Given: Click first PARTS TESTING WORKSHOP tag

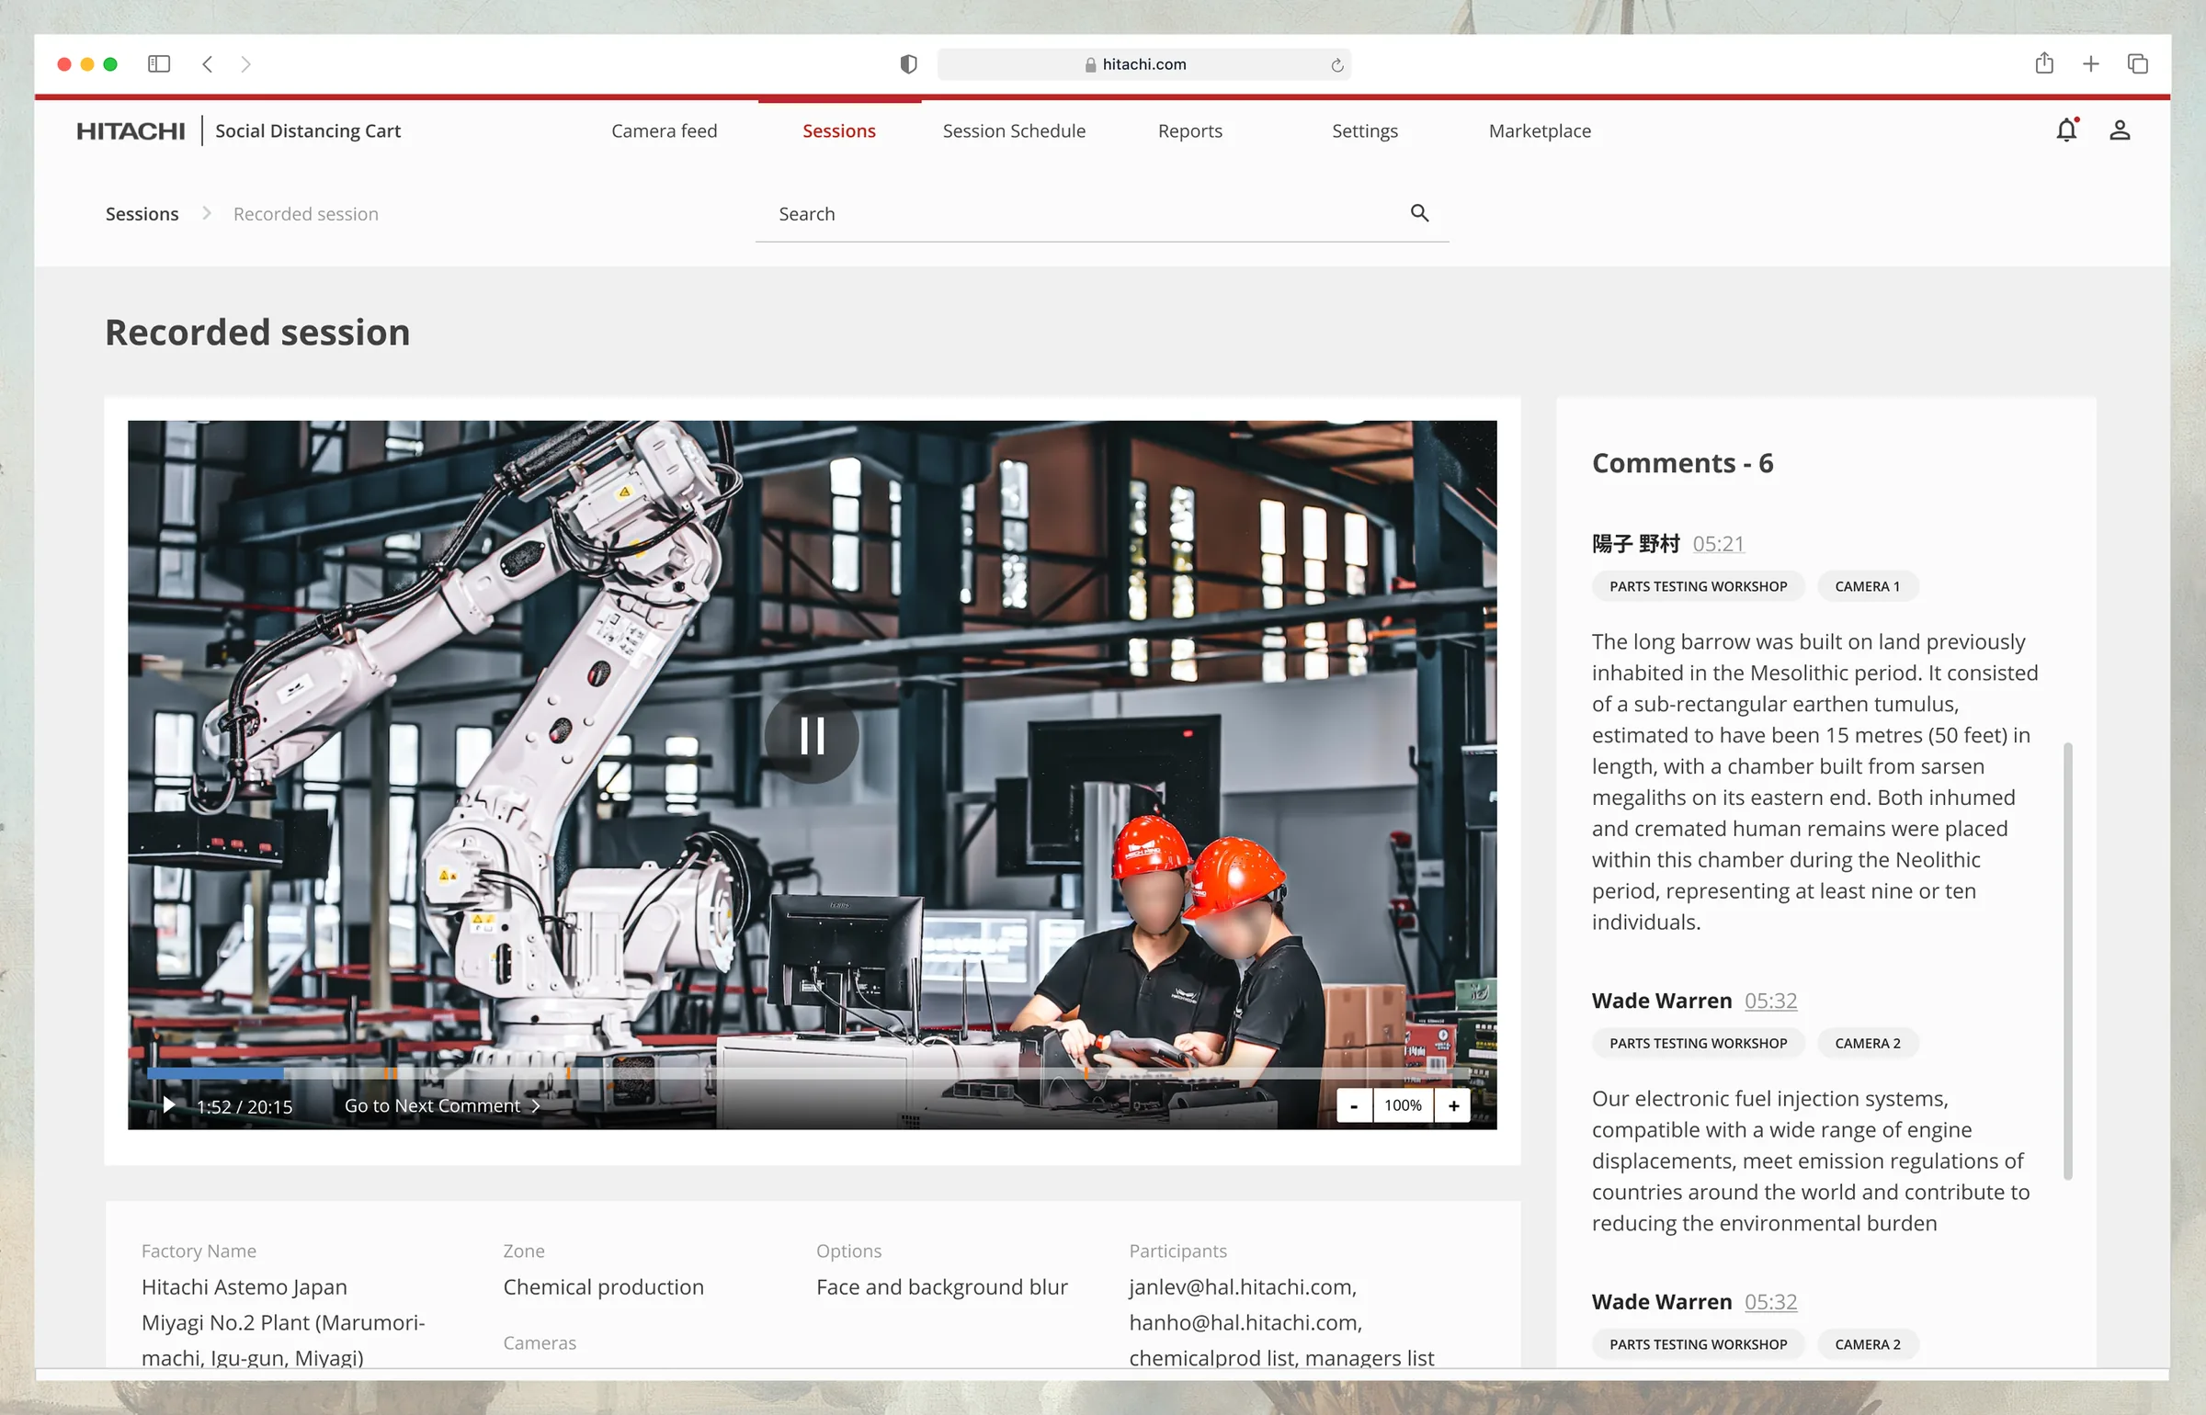Looking at the screenshot, I should pyautogui.click(x=1698, y=586).
